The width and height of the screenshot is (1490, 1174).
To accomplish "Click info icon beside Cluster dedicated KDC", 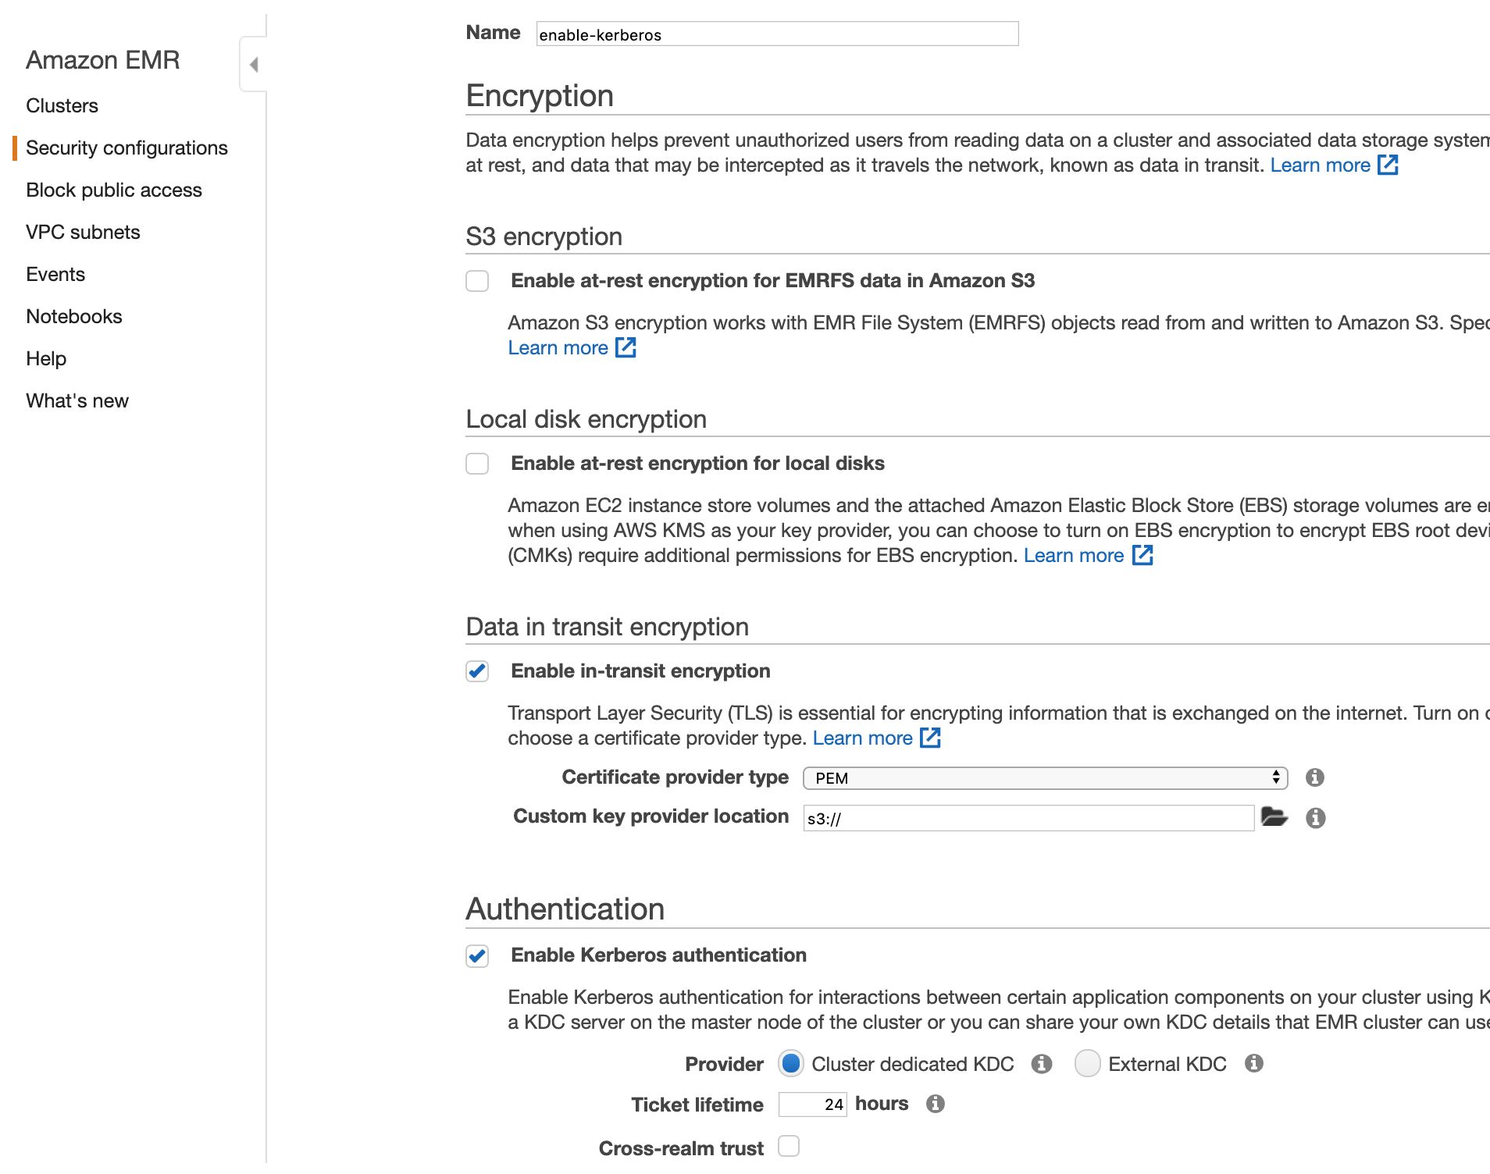I will pyautogui.click(x=1042, y=1064).
